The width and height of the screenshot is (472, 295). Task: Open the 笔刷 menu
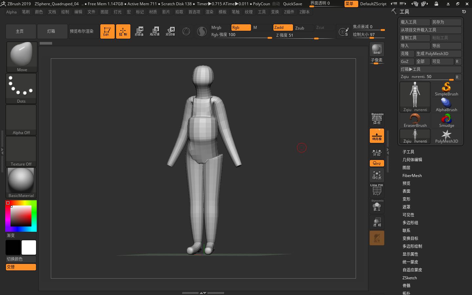tap(26, 12)
